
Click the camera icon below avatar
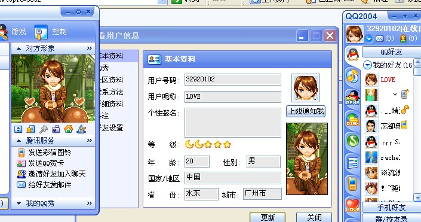coord(56,129)
